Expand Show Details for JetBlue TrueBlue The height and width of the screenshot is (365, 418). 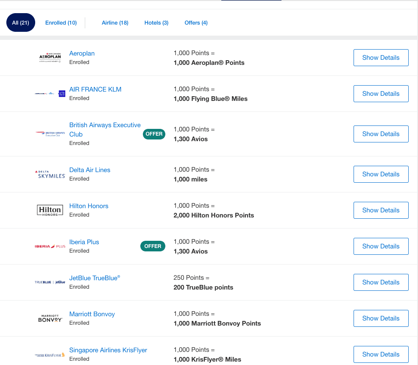pyautogui.click(x=381, y=282)
